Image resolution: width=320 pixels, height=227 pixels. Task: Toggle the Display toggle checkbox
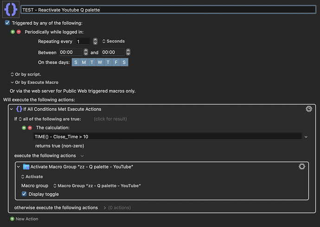point(25,194)
